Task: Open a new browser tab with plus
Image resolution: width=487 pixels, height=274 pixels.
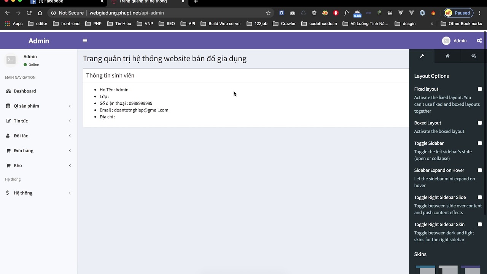Action: tap(196, 2)
